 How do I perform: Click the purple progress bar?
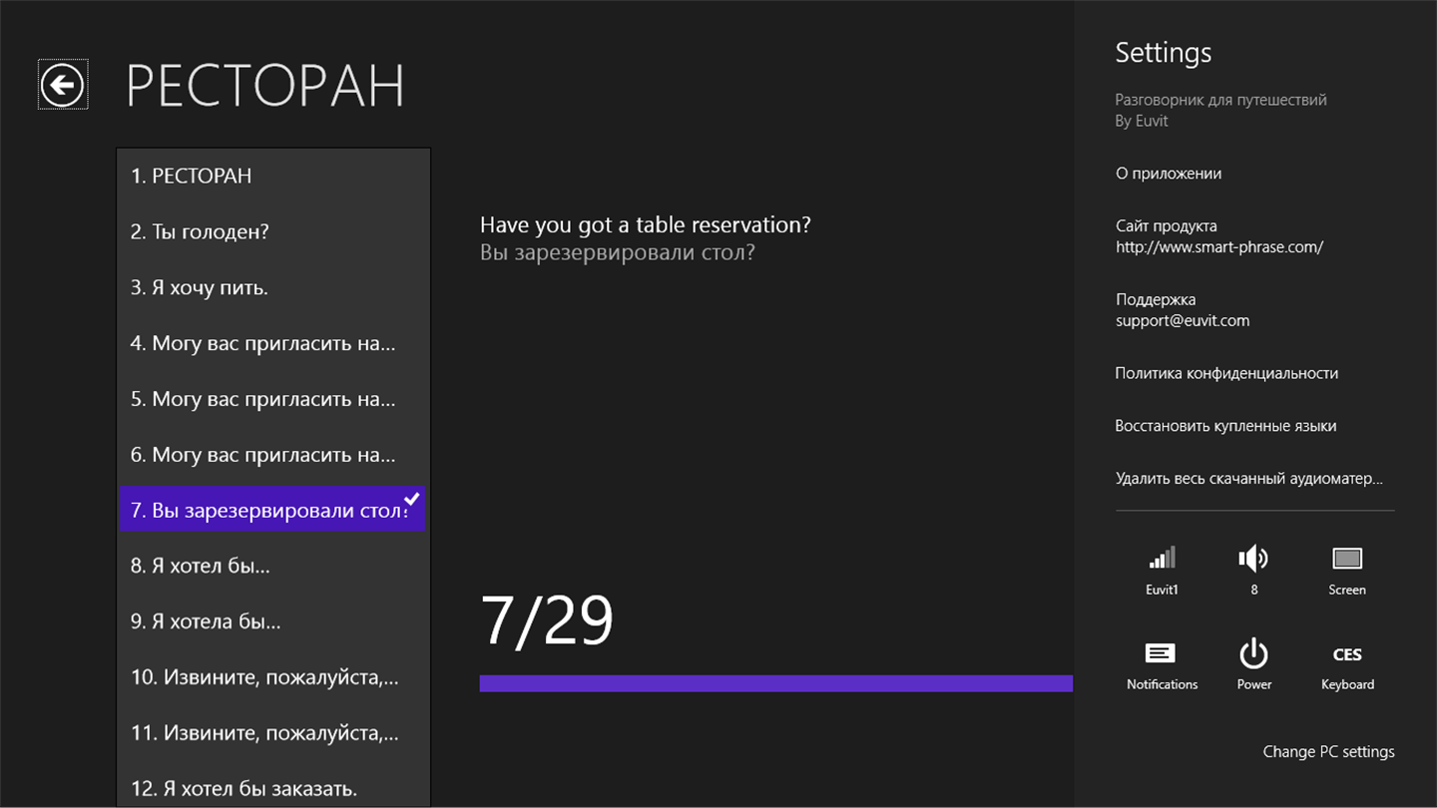775,683
